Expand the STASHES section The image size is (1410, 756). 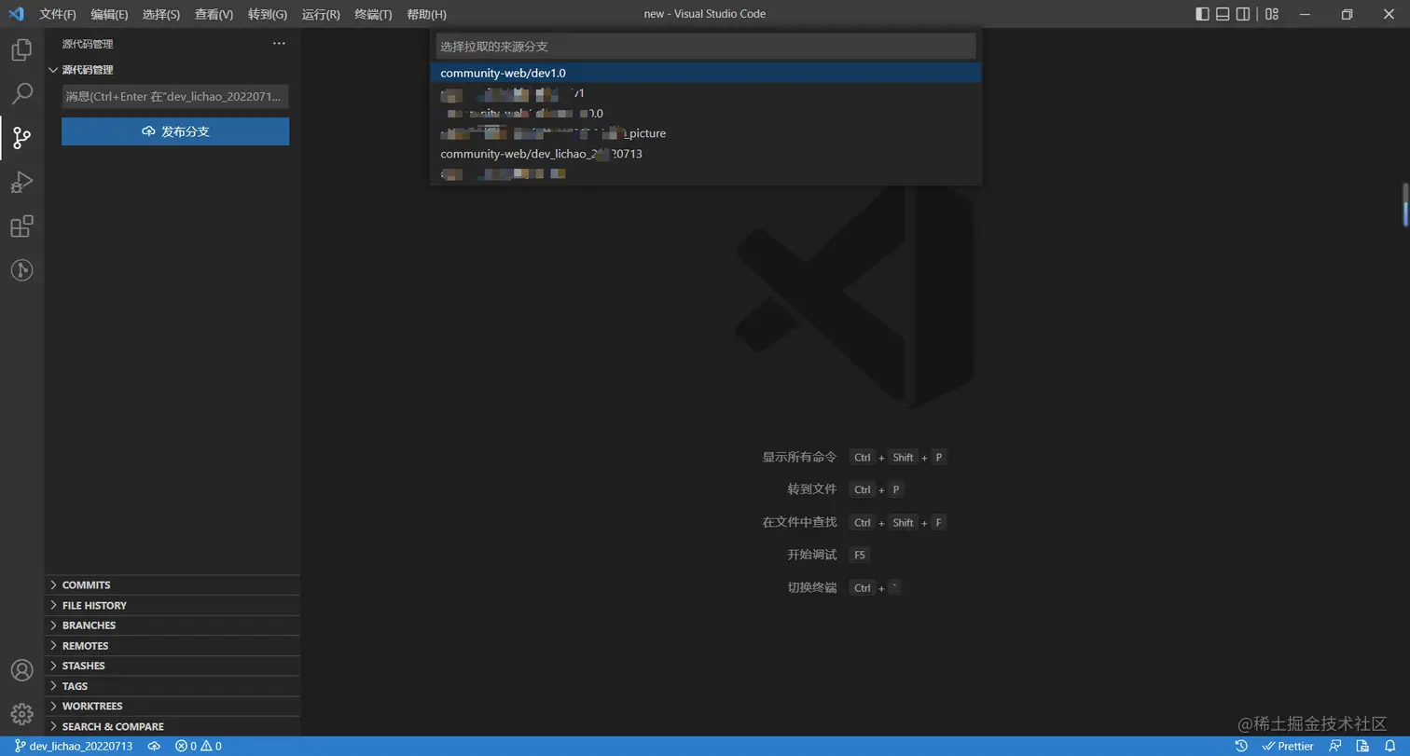pos(173,666)
